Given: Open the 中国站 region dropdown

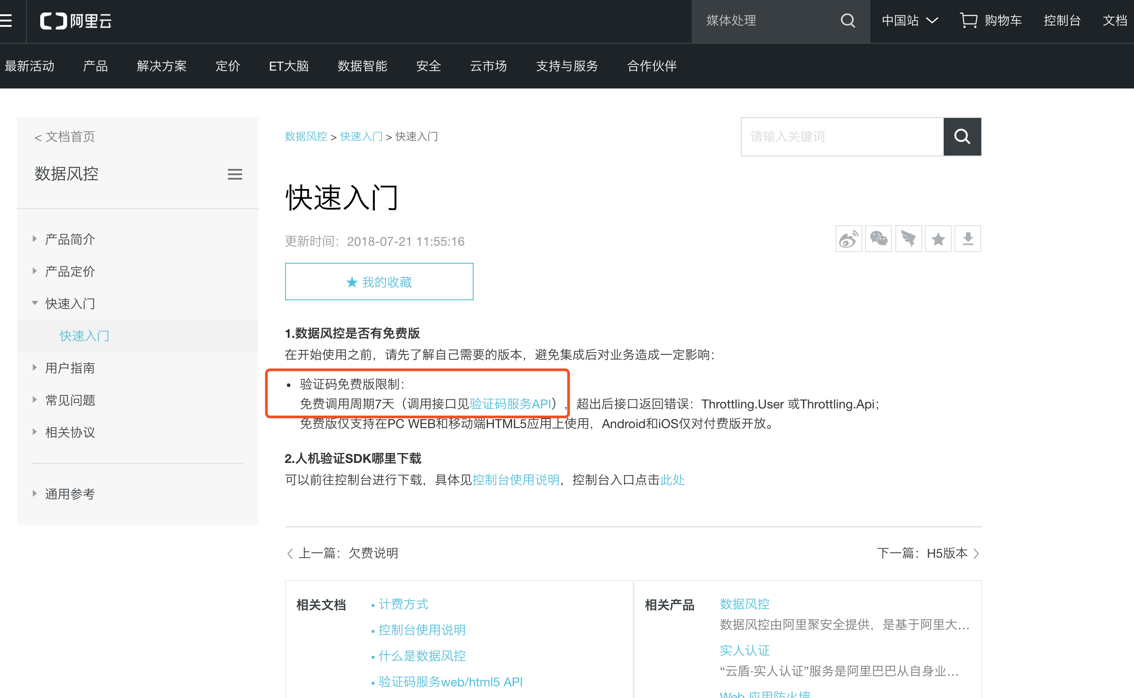Looking at the screenshot, I should [910, 21].
